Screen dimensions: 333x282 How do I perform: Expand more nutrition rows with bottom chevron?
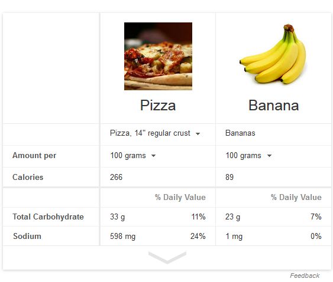167,257
